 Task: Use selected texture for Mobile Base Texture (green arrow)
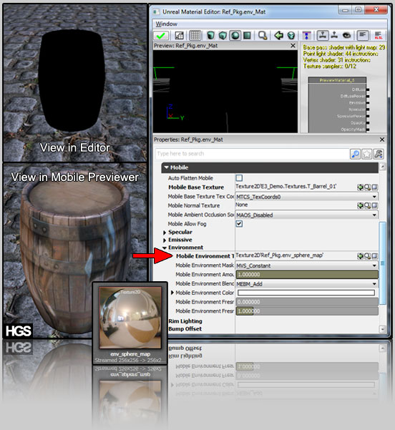tap(360, 187)
